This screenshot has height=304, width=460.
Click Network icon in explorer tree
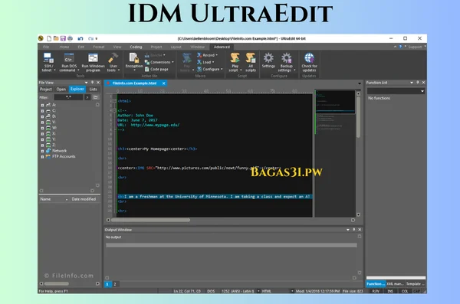point(48,151)
